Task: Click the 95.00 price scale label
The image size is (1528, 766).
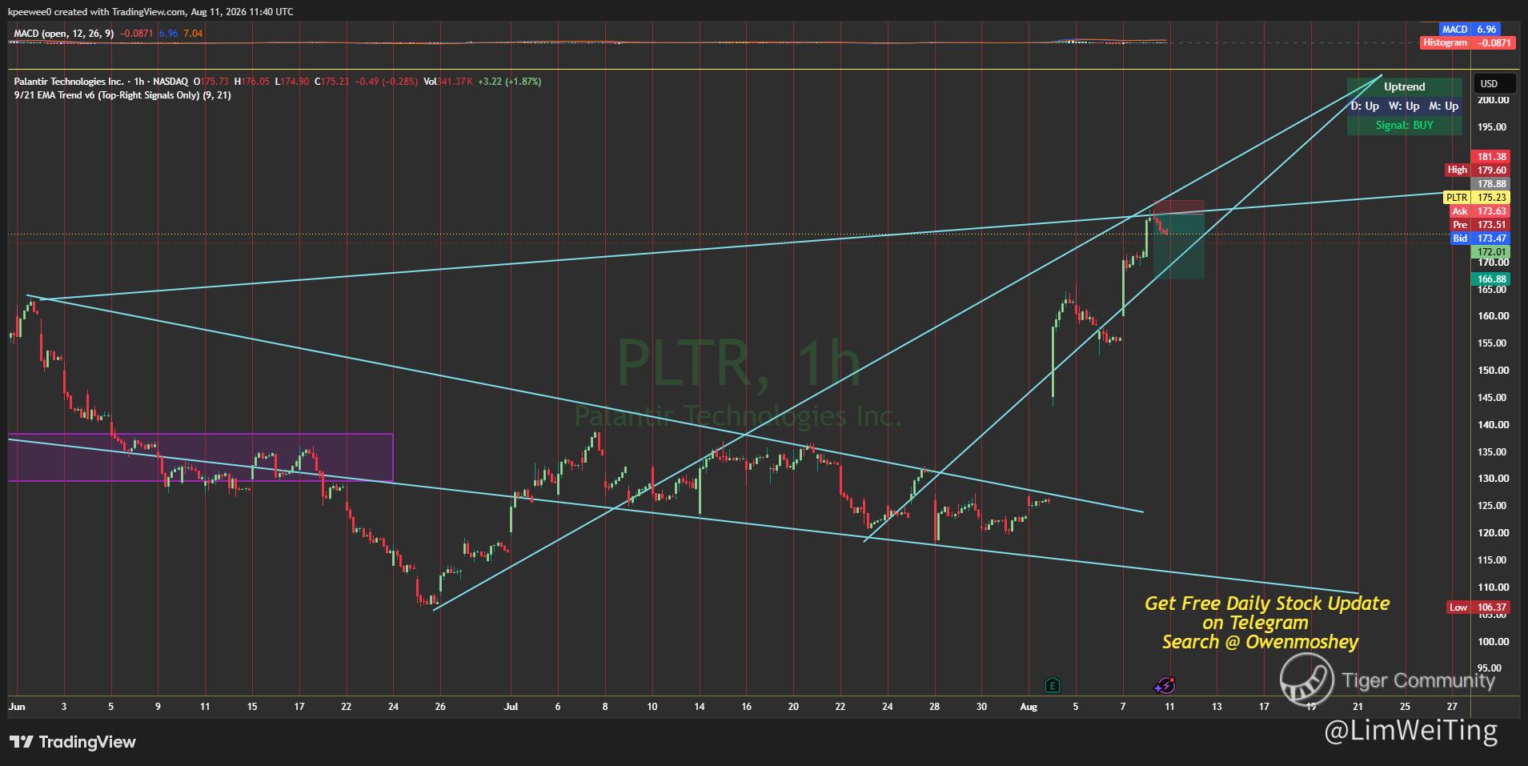Action: [1490, 668]
